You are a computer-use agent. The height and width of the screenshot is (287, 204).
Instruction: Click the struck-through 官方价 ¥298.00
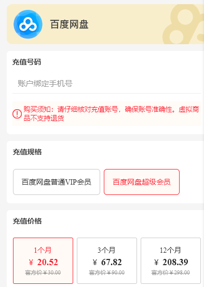(171, 273)
